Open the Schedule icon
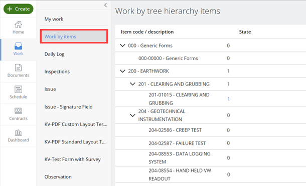This screenshot has width=306, height=186. pos(19,89)
